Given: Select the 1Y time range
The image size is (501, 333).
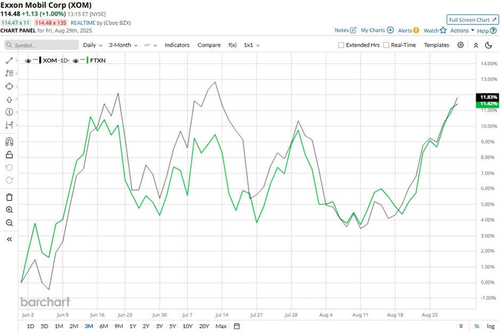Looking at the screenshot, I should pos(133,326).
